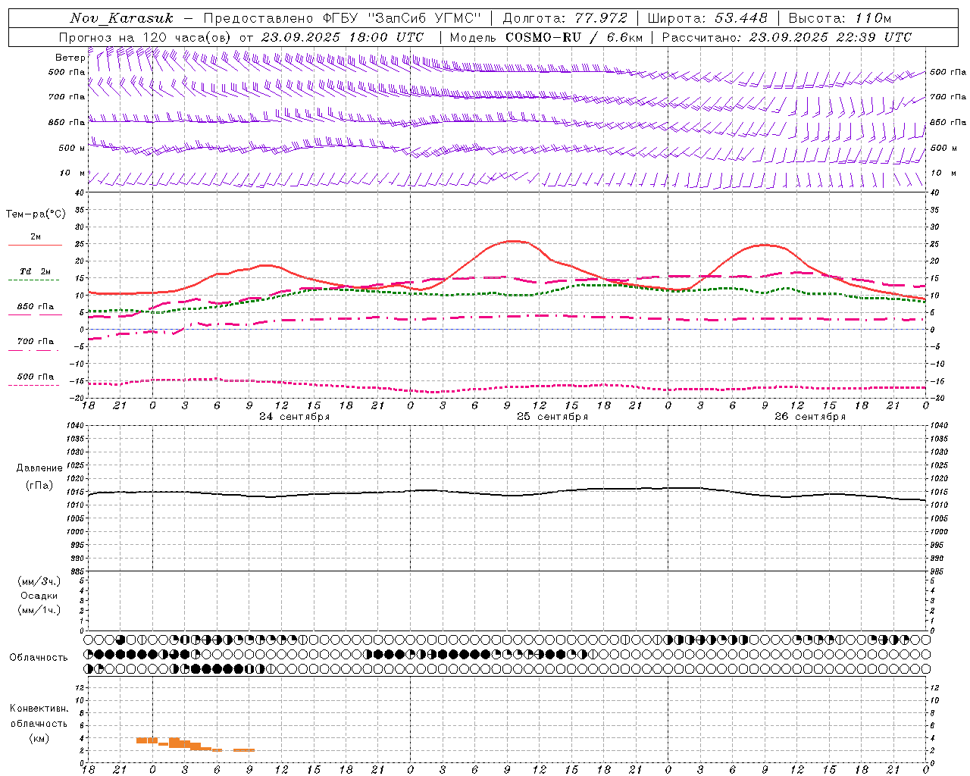Click the station name Nov_Karasuk in the header
The width and height of the screenshot is (970, 776).
[x=121, y=18]
